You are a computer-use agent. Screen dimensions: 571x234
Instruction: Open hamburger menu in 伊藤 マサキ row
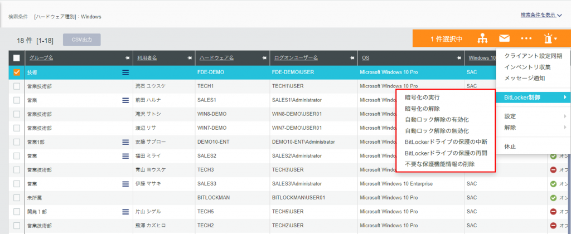(x=125, y=184)
